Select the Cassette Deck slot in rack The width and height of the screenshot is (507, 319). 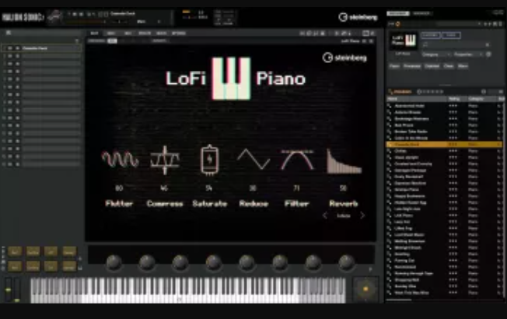[x=51, y=48]
